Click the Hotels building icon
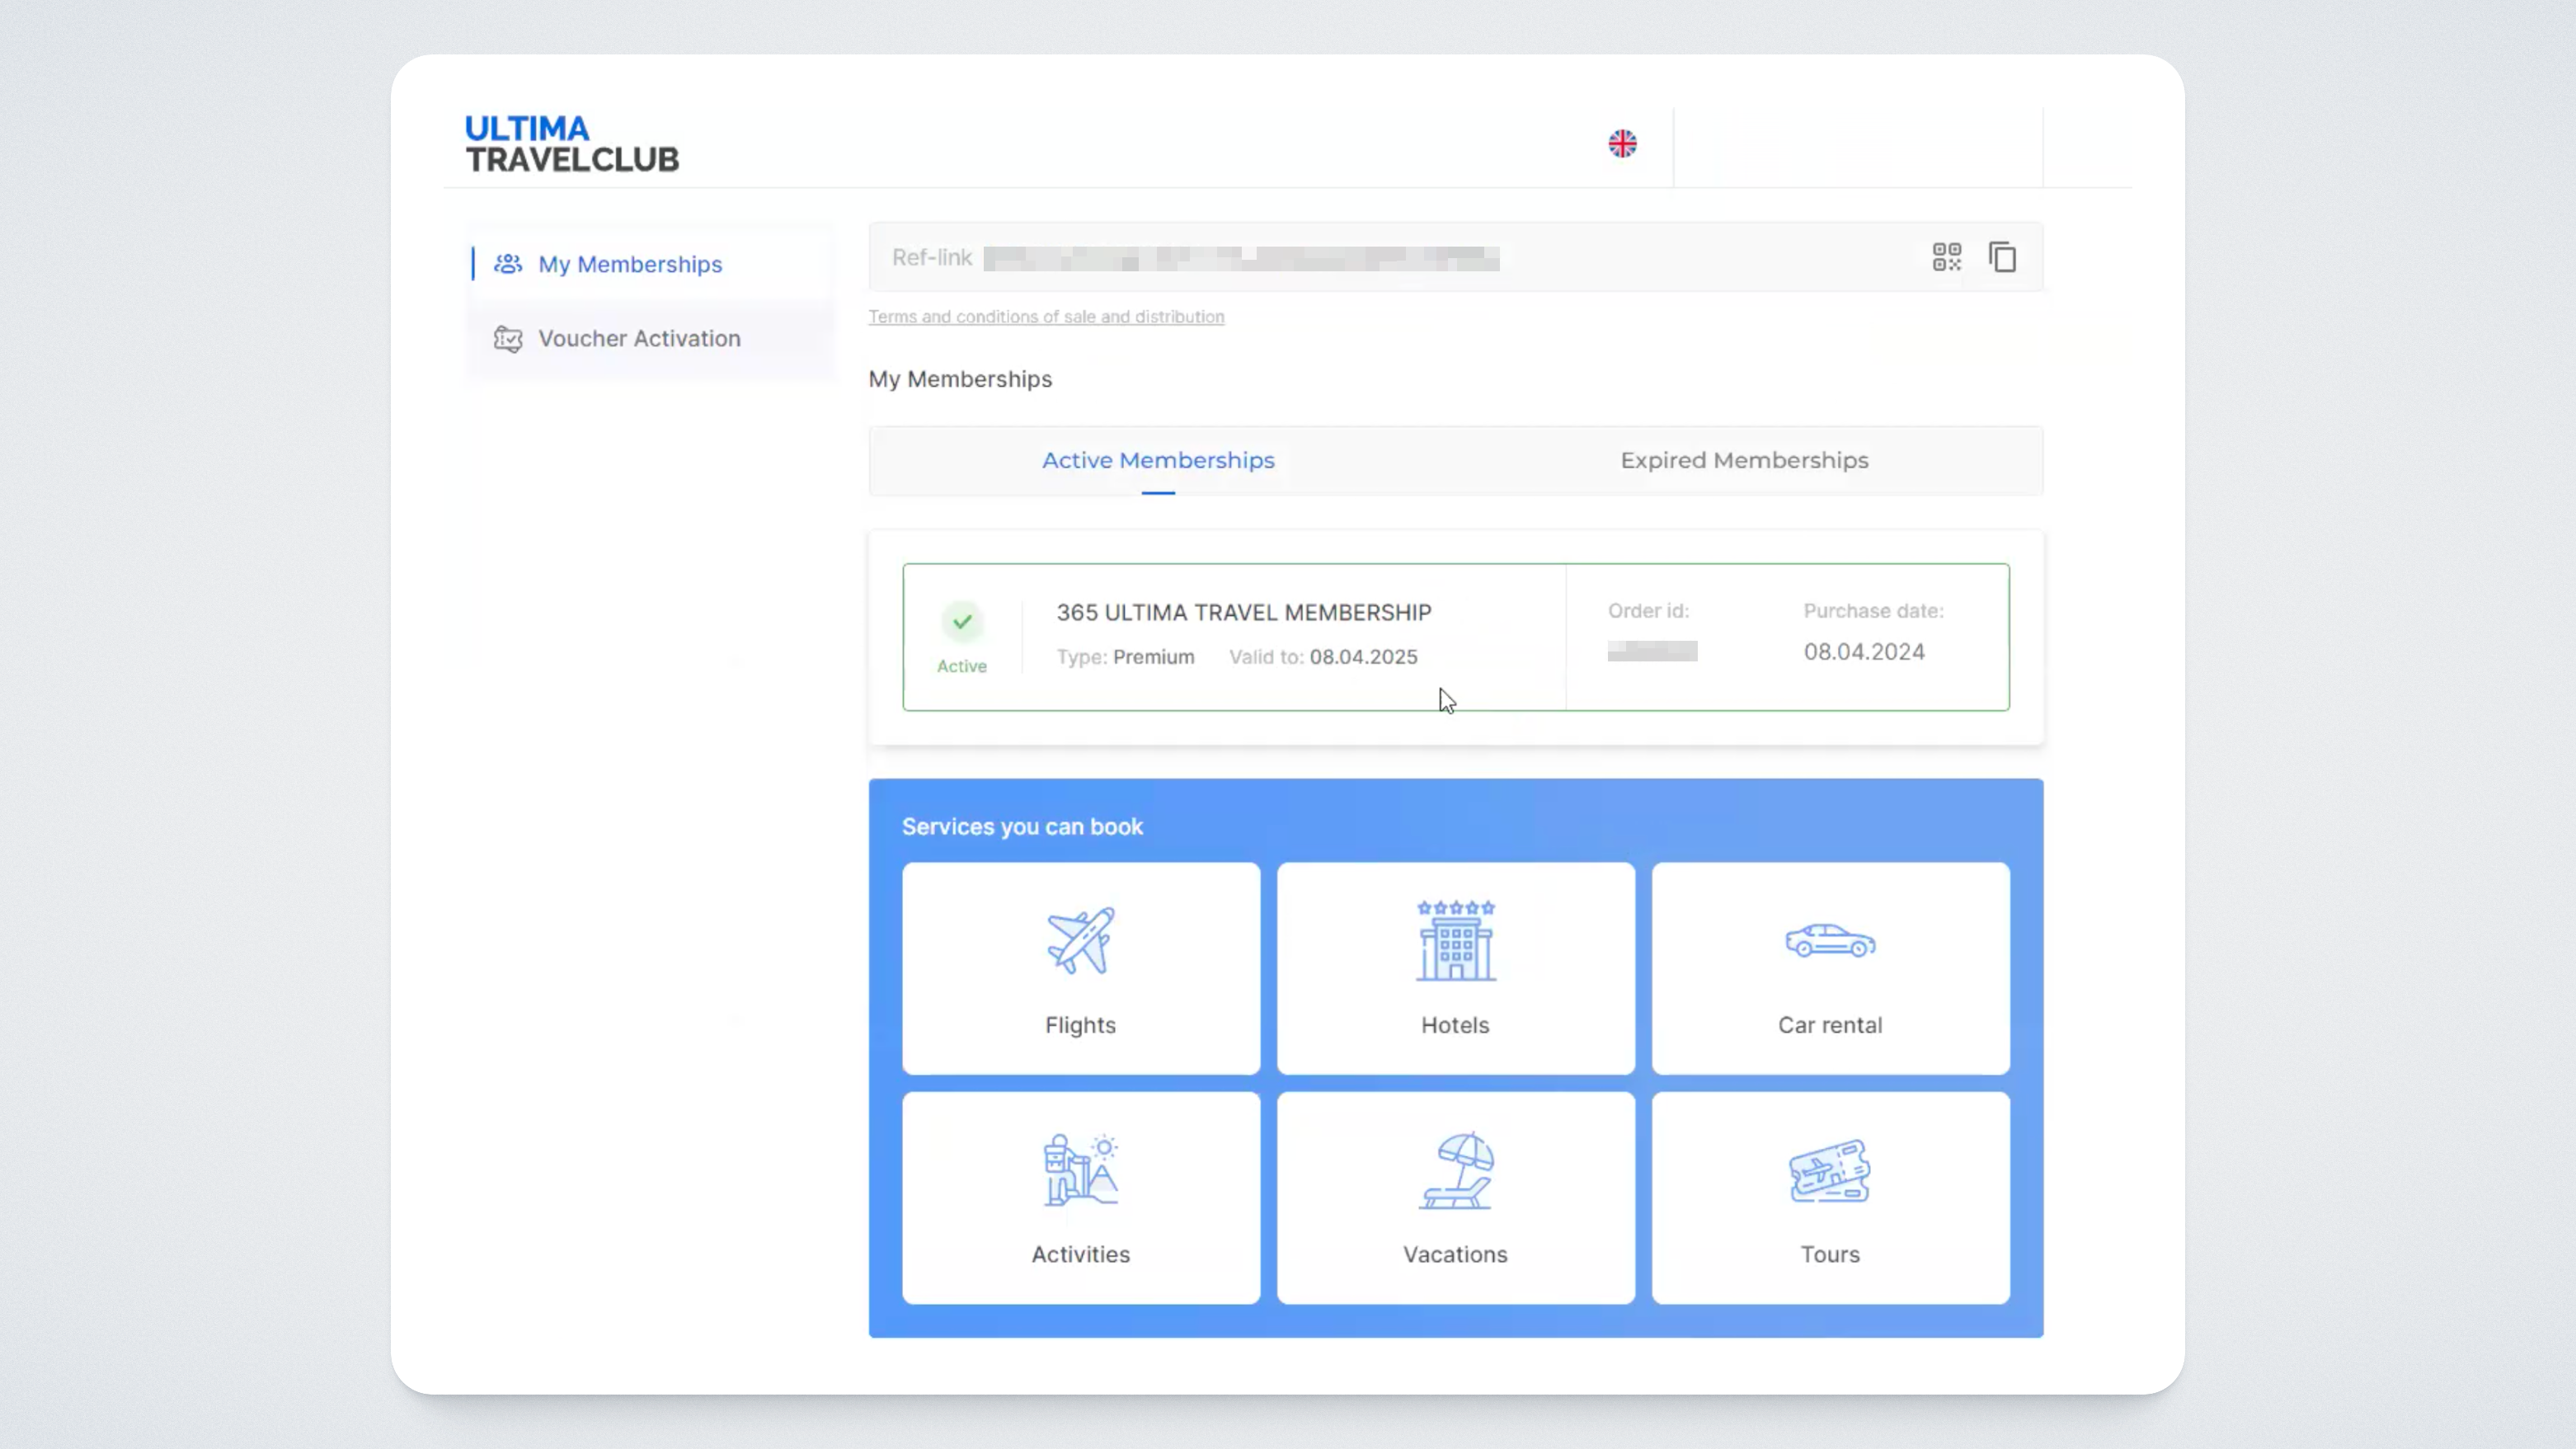This screenshot has width=2576, height=1449. 1455,940
